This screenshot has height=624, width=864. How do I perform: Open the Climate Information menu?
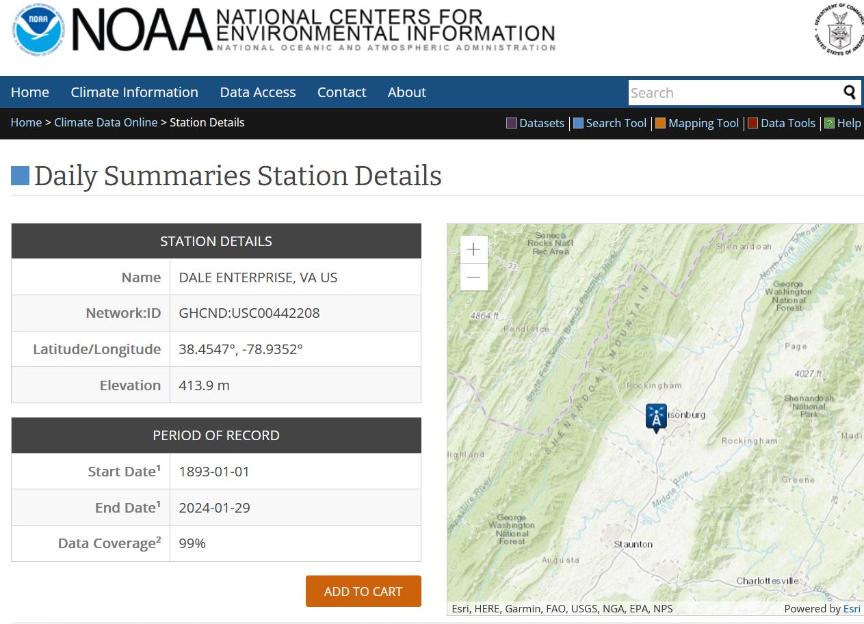134,92
